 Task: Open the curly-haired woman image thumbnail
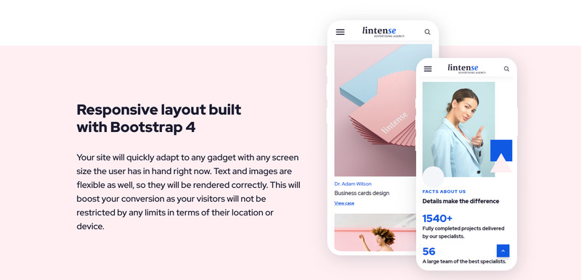[x=375, y=232]
